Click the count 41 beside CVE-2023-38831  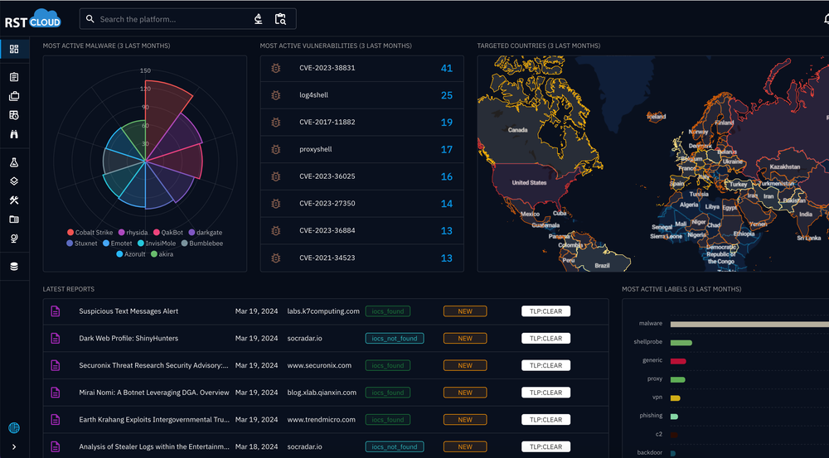click(x=447, y=68)
